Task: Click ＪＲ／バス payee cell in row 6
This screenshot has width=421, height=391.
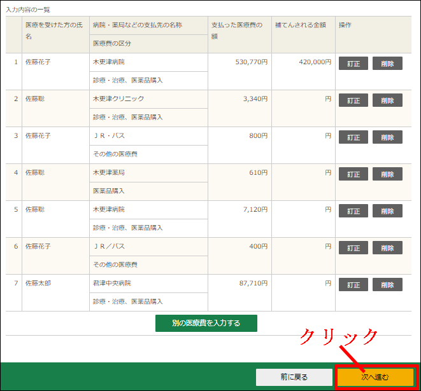Action: tap(148, 247)
